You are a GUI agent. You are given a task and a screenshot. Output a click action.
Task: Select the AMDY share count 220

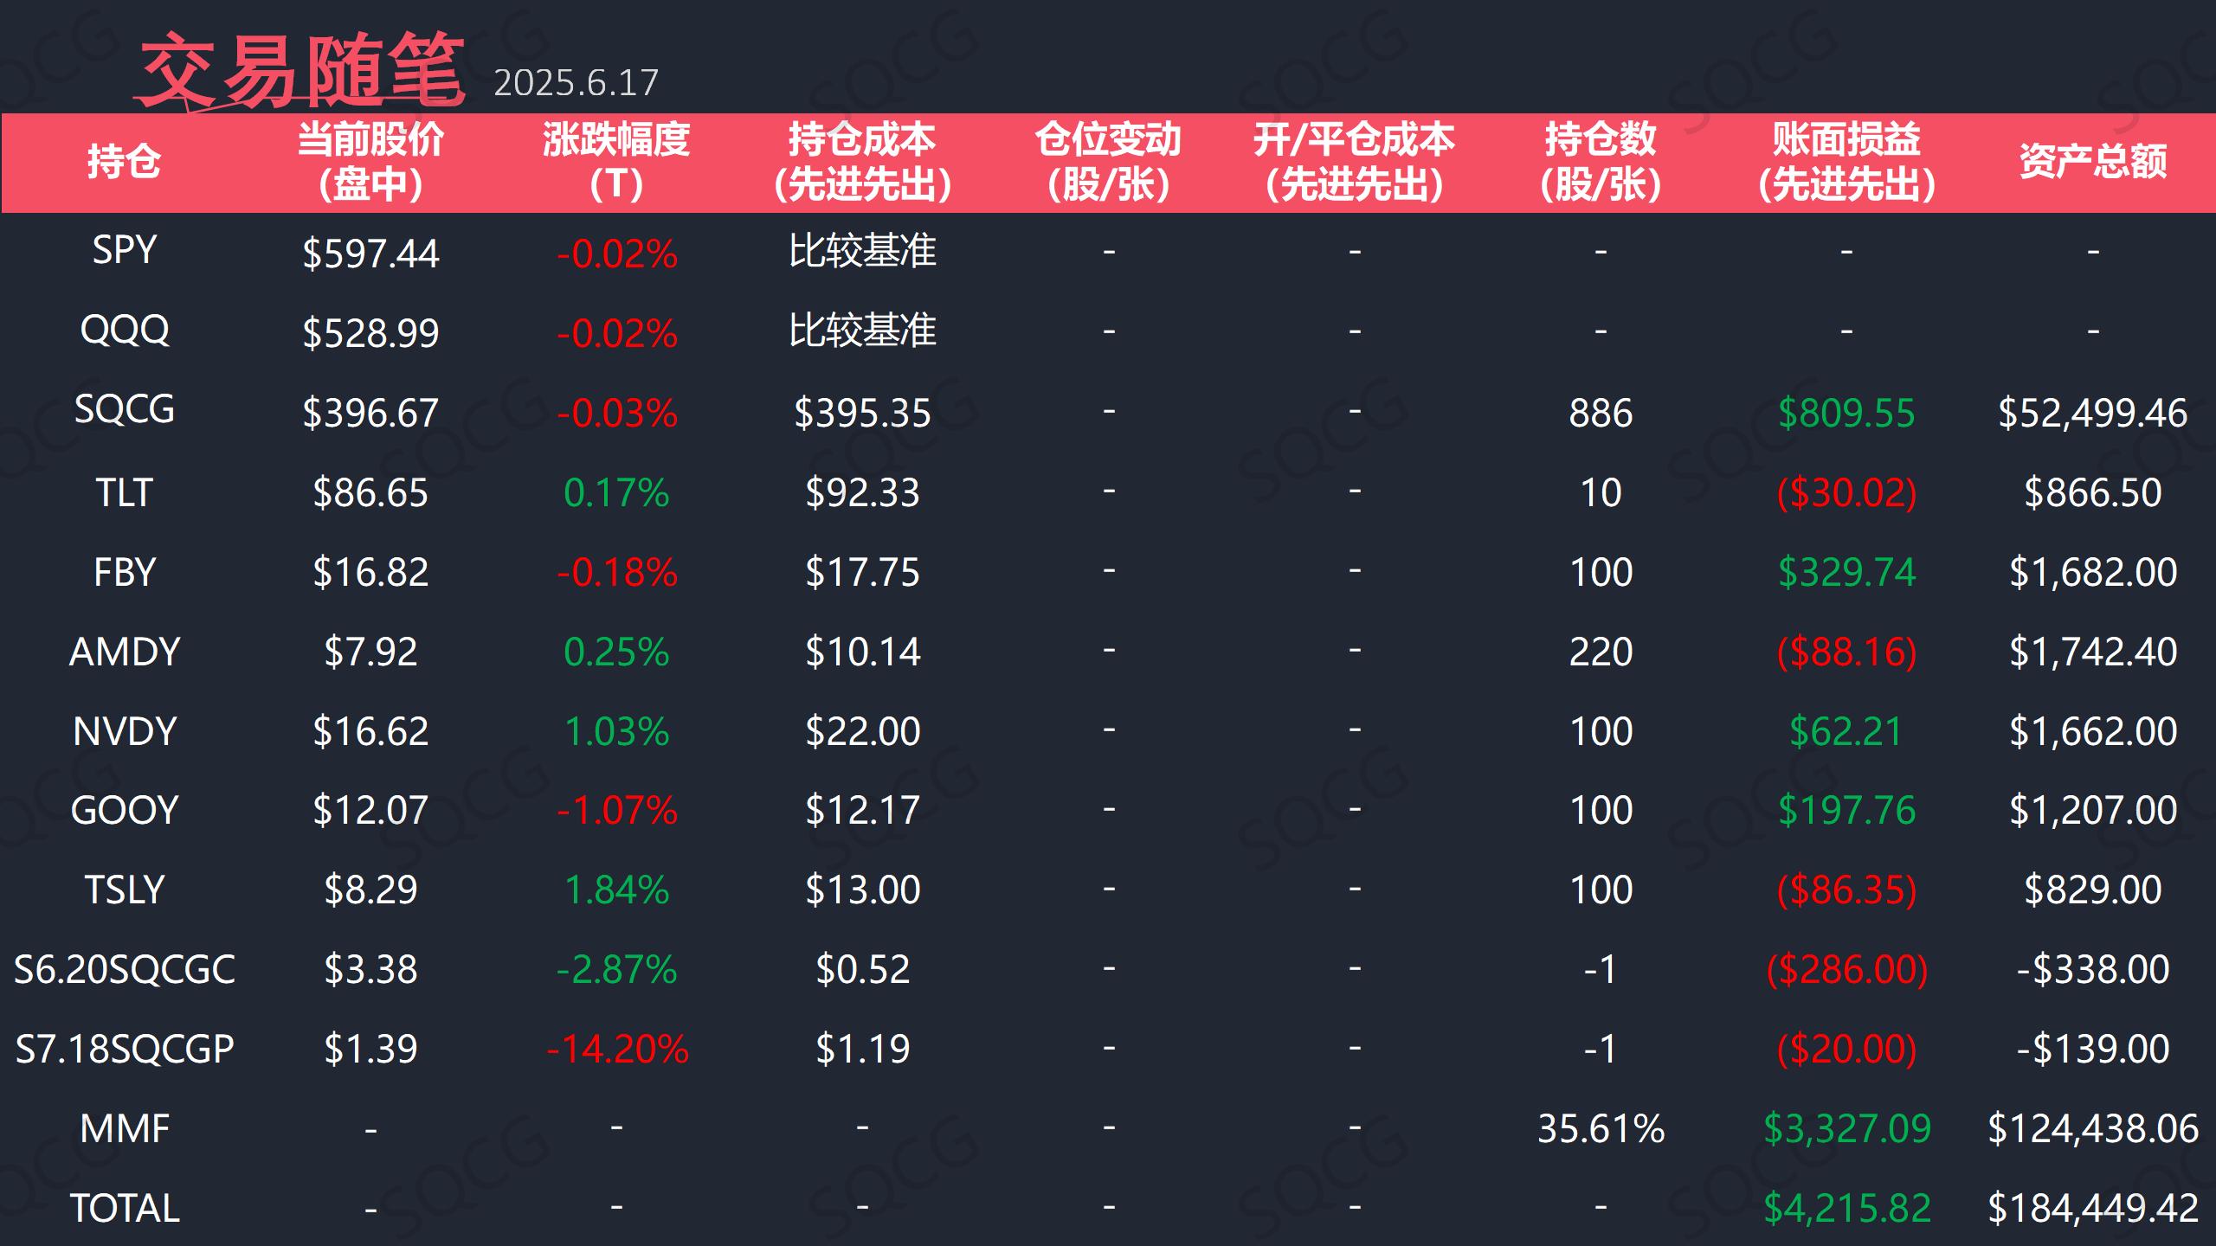1601,652
